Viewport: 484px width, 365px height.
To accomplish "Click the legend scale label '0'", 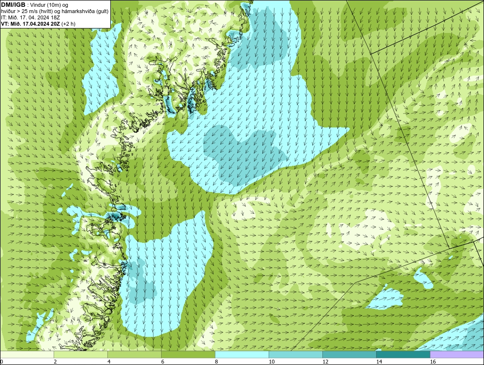I will 1,362.
